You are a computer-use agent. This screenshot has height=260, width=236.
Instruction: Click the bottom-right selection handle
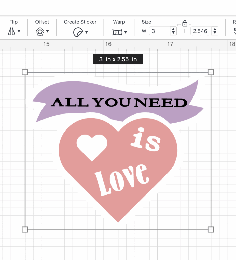[x=211, y=230]
